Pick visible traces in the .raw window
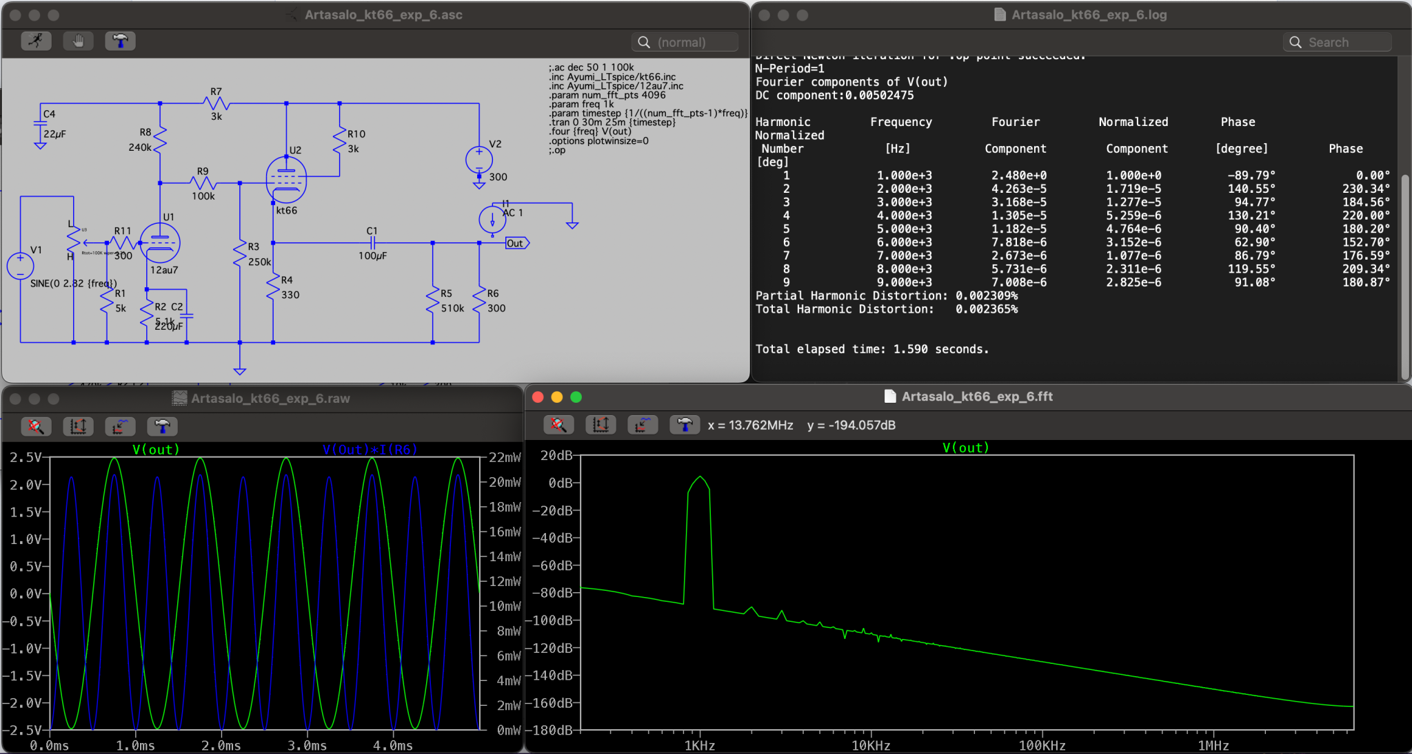This screenshot has width=1412, height=754. (x=120, y=426)
